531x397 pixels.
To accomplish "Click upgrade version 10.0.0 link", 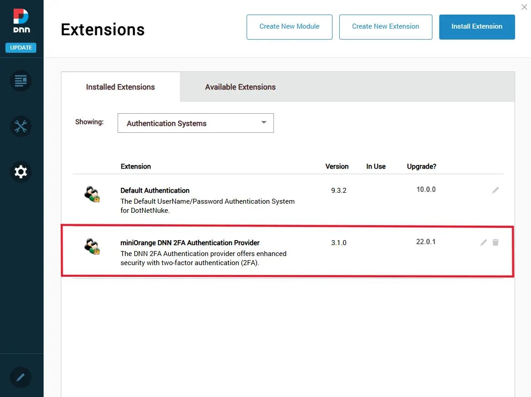I will click(x=426, y=190).
